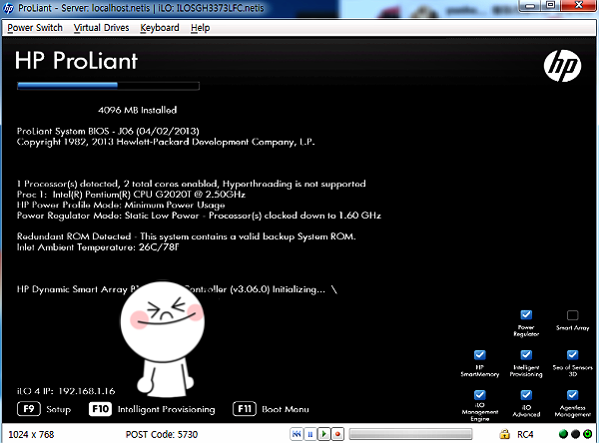
Task: Click the ProLiant System BIOS version line
Action: point(108,131)
